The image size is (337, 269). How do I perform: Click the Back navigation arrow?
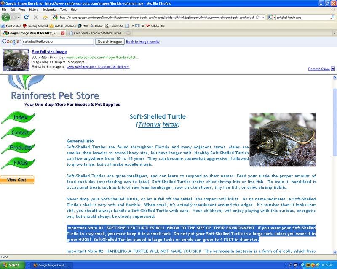[6, 17]
